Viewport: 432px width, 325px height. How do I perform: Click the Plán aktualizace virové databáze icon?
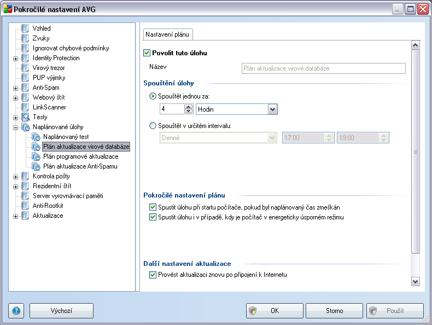point(36,147)
